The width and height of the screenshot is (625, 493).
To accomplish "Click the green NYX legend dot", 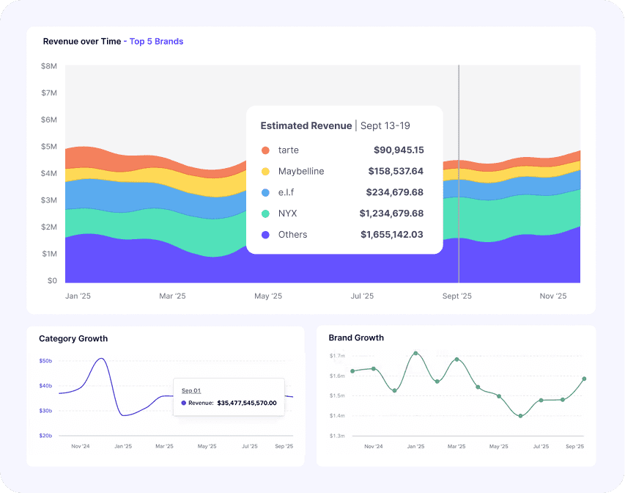I will click(265, 213).
